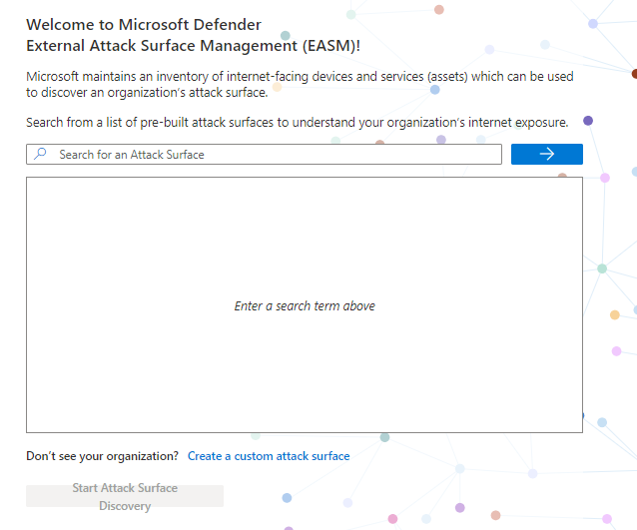Click the Welcome to Microsoft Defender heading
The height and width of the screenshot is (530, 637).
144,24
